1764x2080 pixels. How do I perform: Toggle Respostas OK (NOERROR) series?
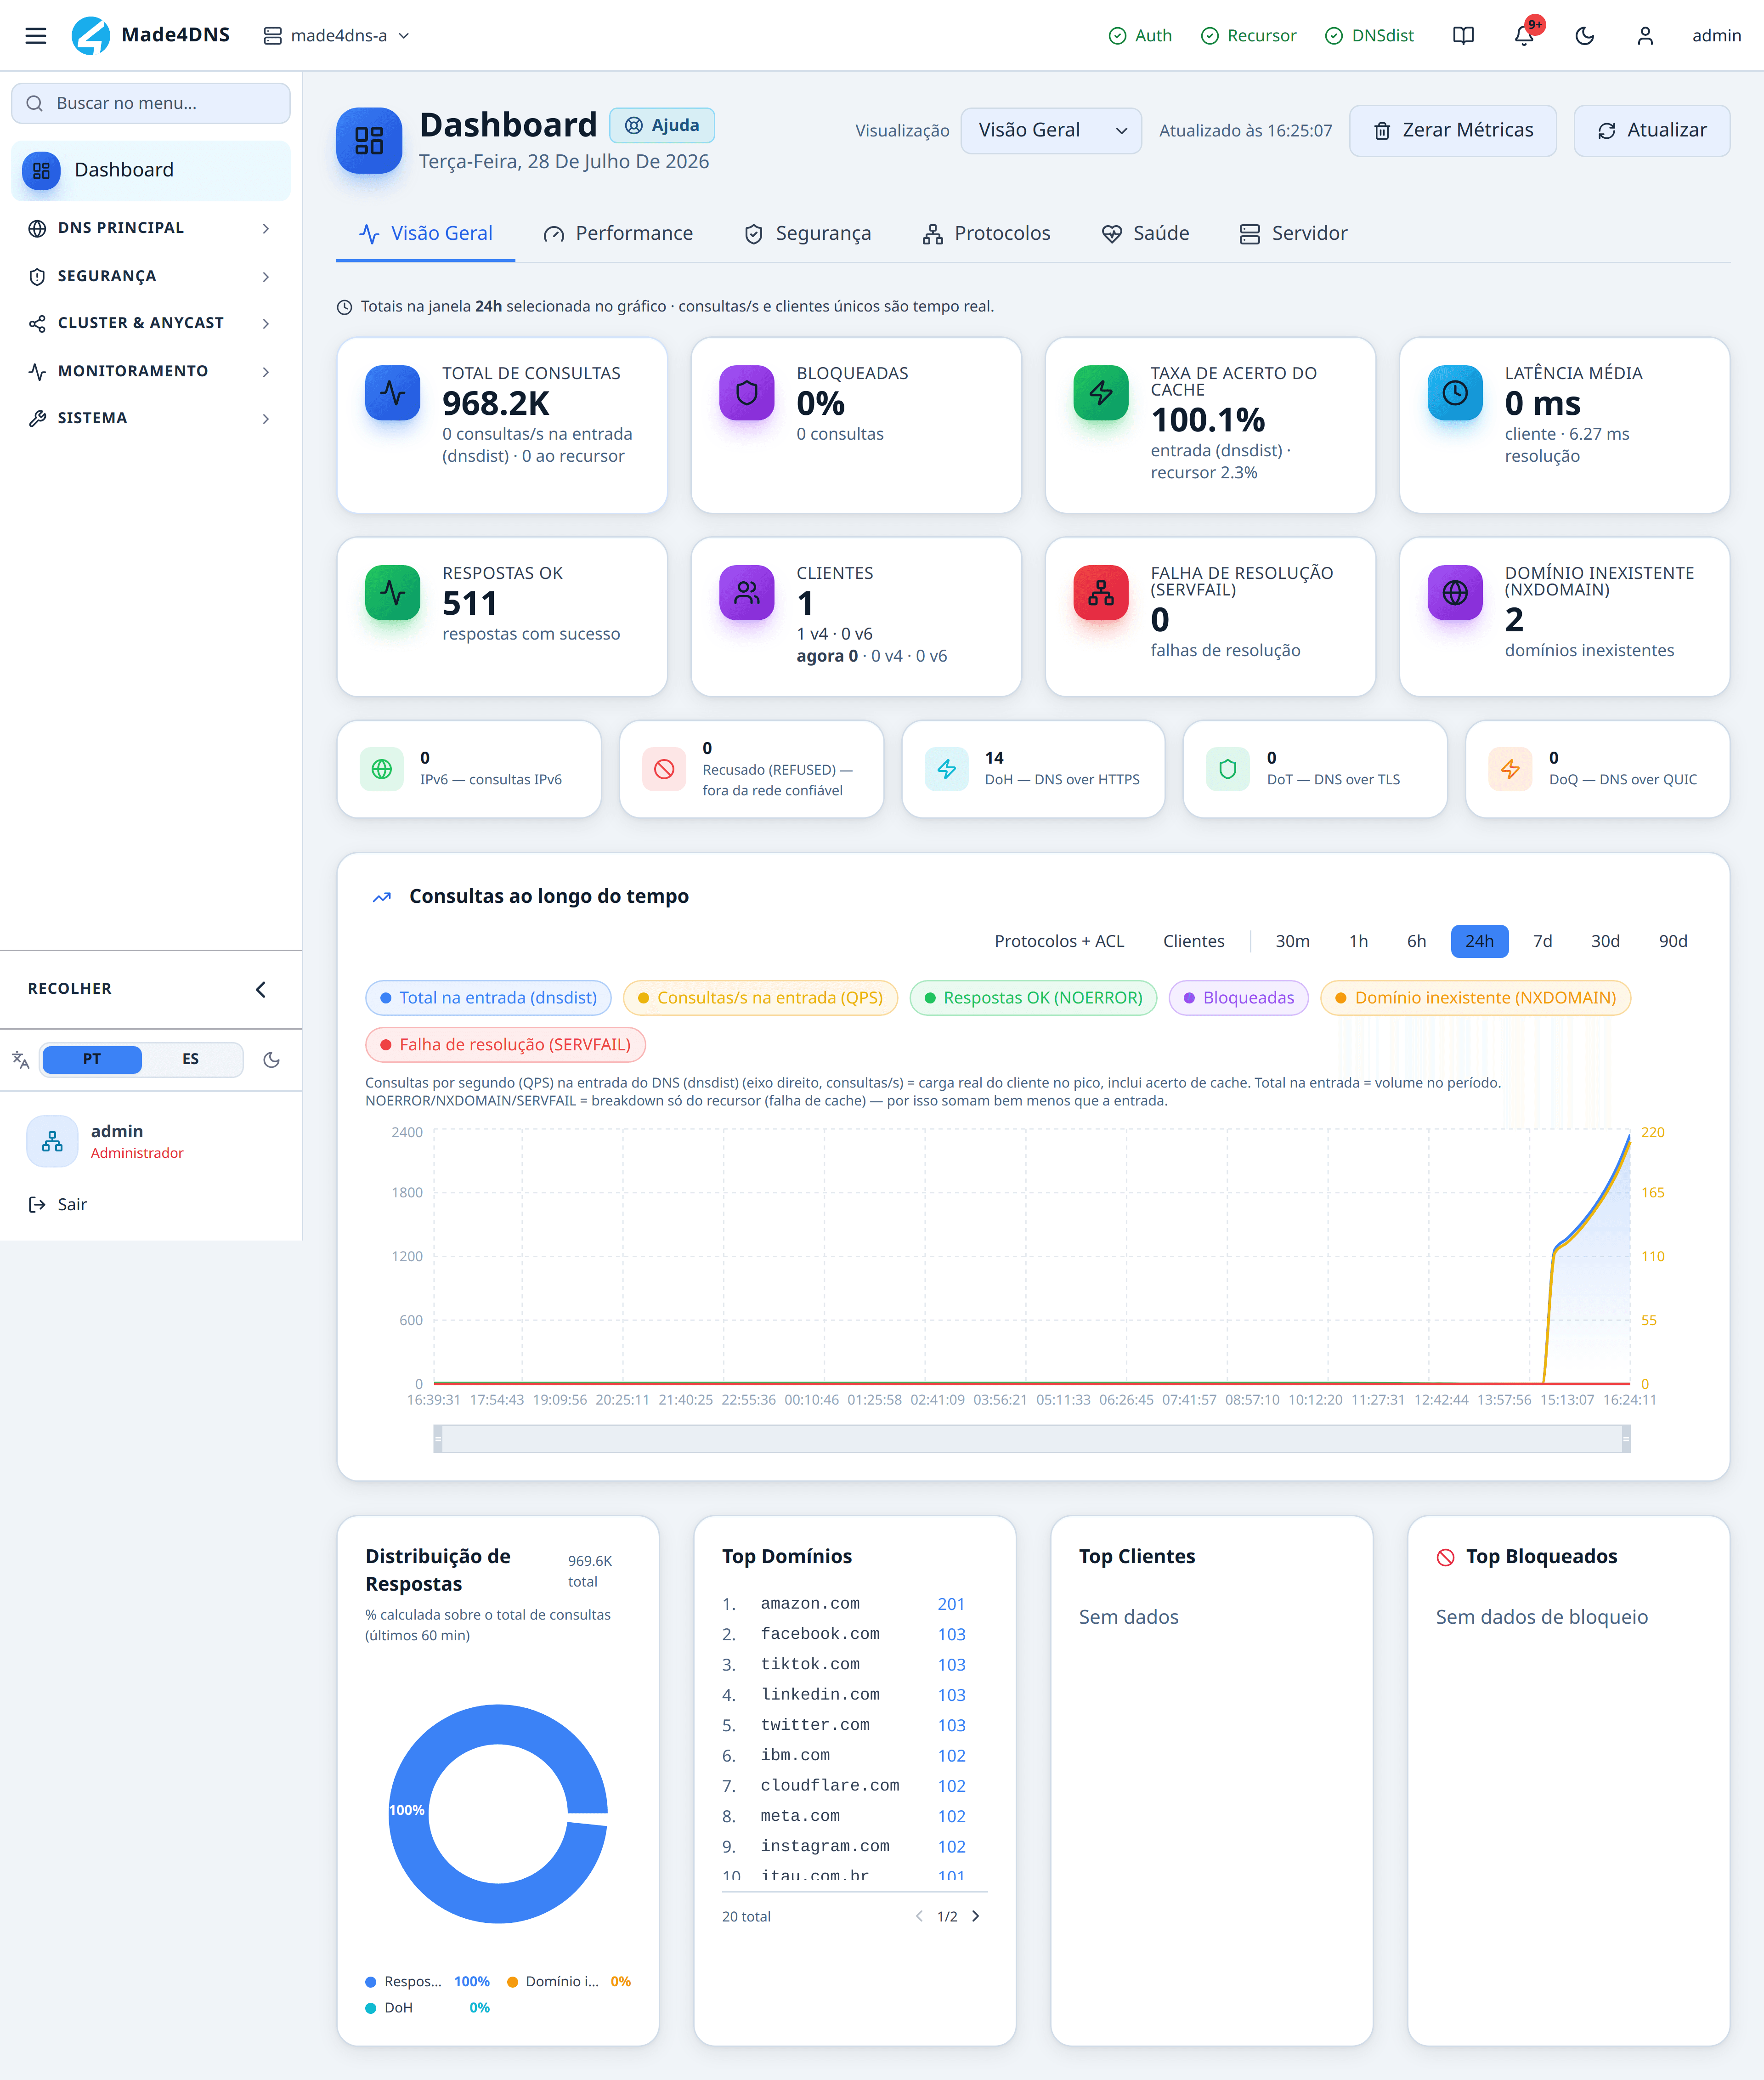(1033, 998)
